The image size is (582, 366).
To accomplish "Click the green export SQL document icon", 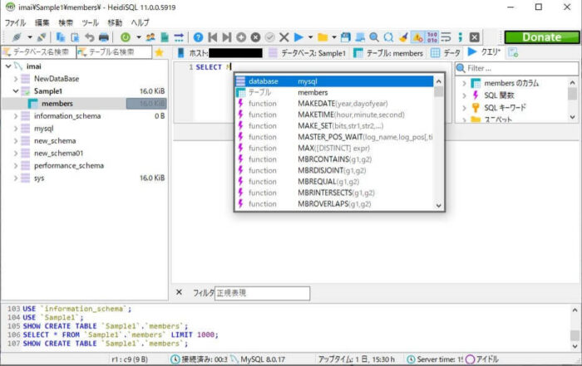I will click(165, 37).
